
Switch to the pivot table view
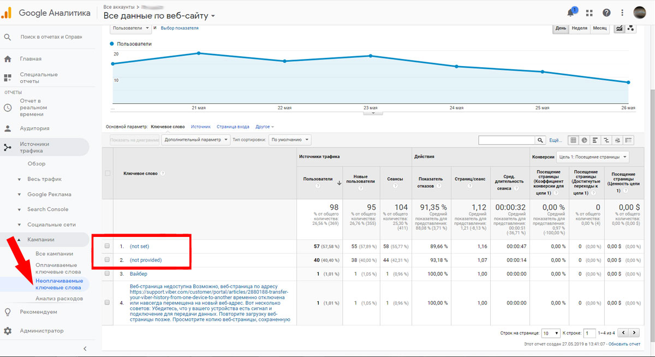pos(628,140)
